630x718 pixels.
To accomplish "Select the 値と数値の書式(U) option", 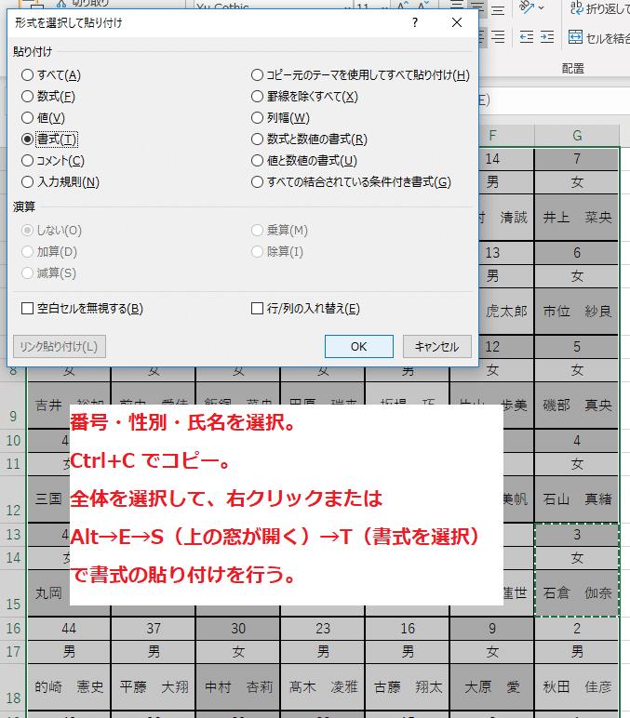I will [x=304, y=161].
